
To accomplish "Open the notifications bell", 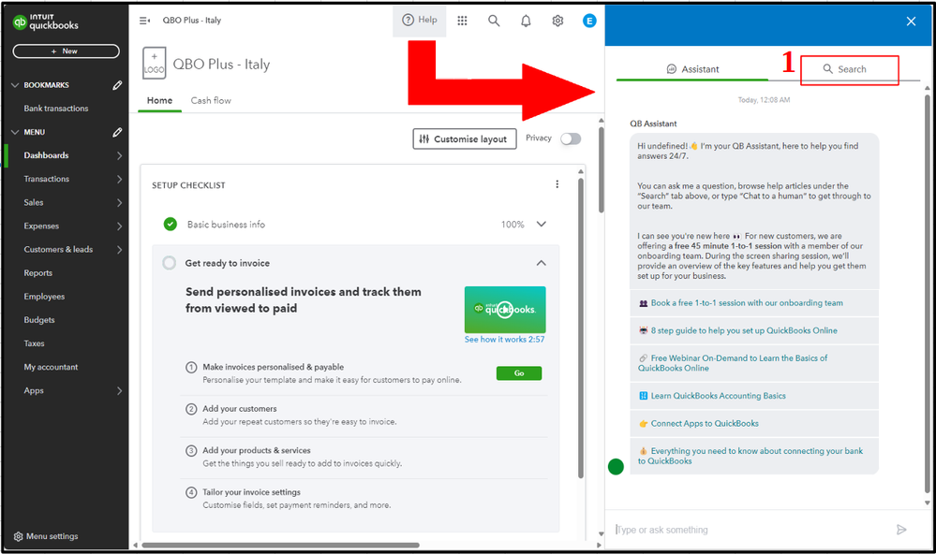I will point(526,21).
